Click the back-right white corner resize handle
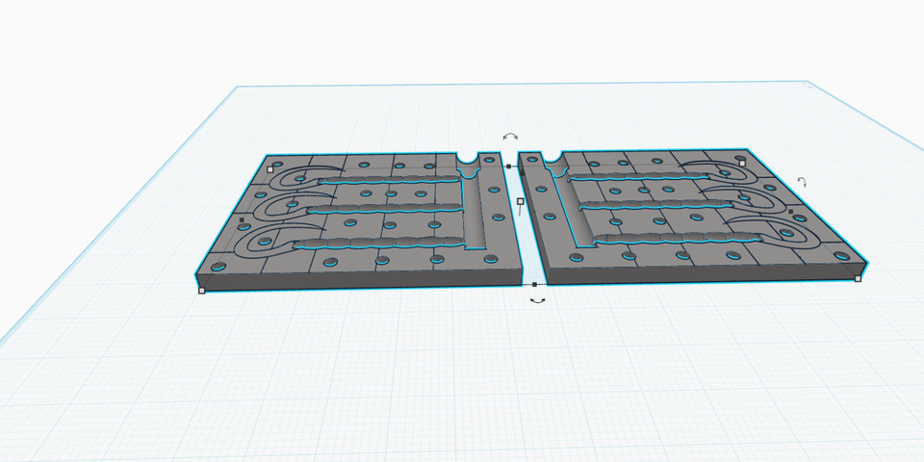 742,163
